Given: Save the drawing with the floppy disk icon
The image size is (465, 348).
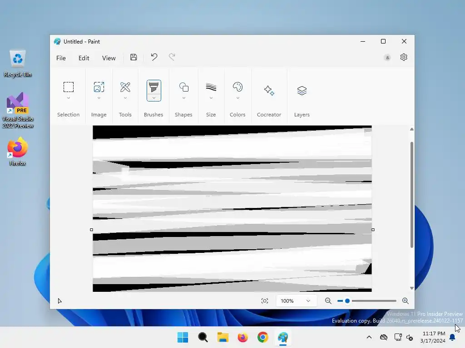Looking at the screenshot, I should coord(134,57).
